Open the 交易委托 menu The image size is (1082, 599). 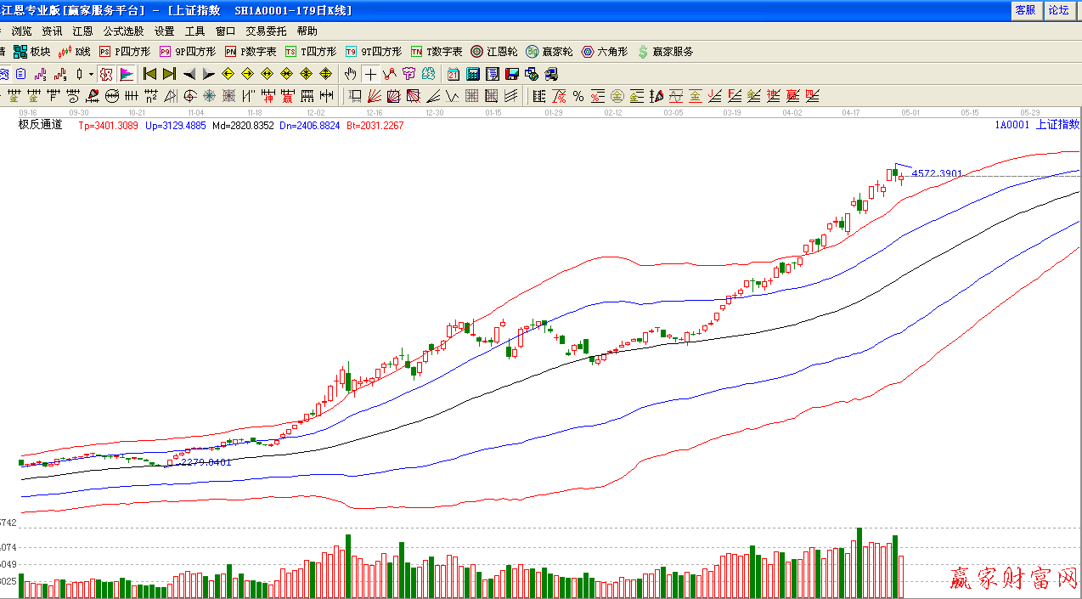(x=266, y=31)
